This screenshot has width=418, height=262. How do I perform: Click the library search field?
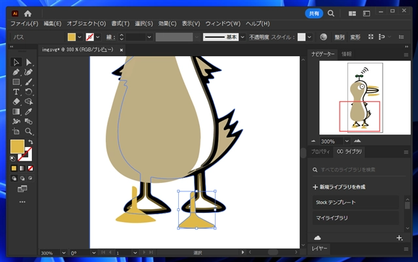pos(359,170)
